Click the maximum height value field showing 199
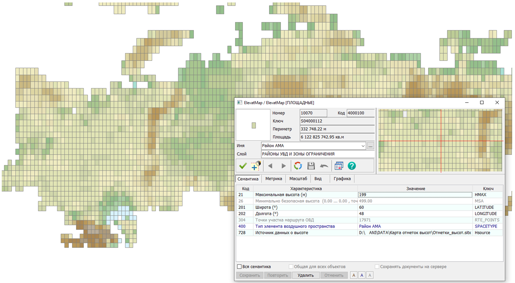Screen dimensions: 515x283 415,195
